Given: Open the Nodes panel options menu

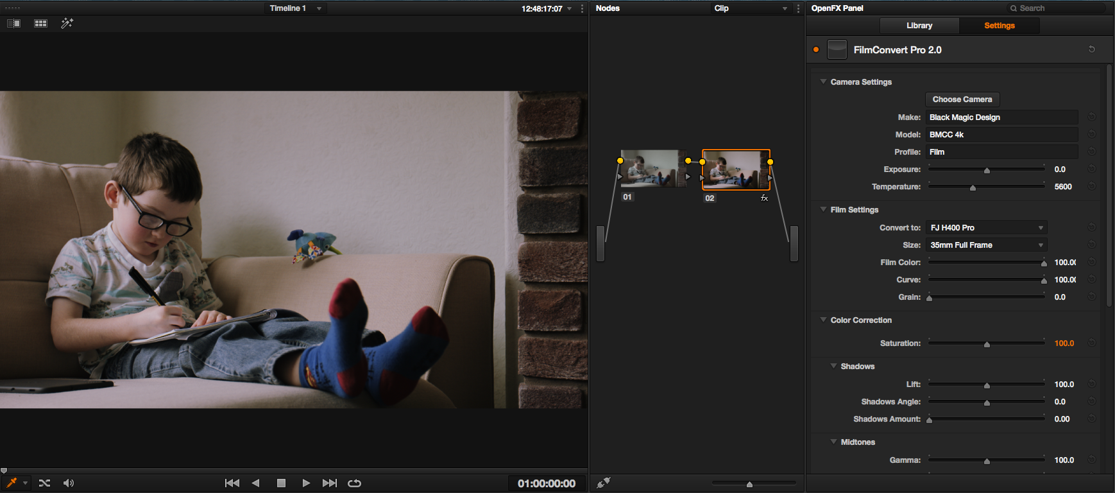Looking at the screenshot, I should coord(798,8).
